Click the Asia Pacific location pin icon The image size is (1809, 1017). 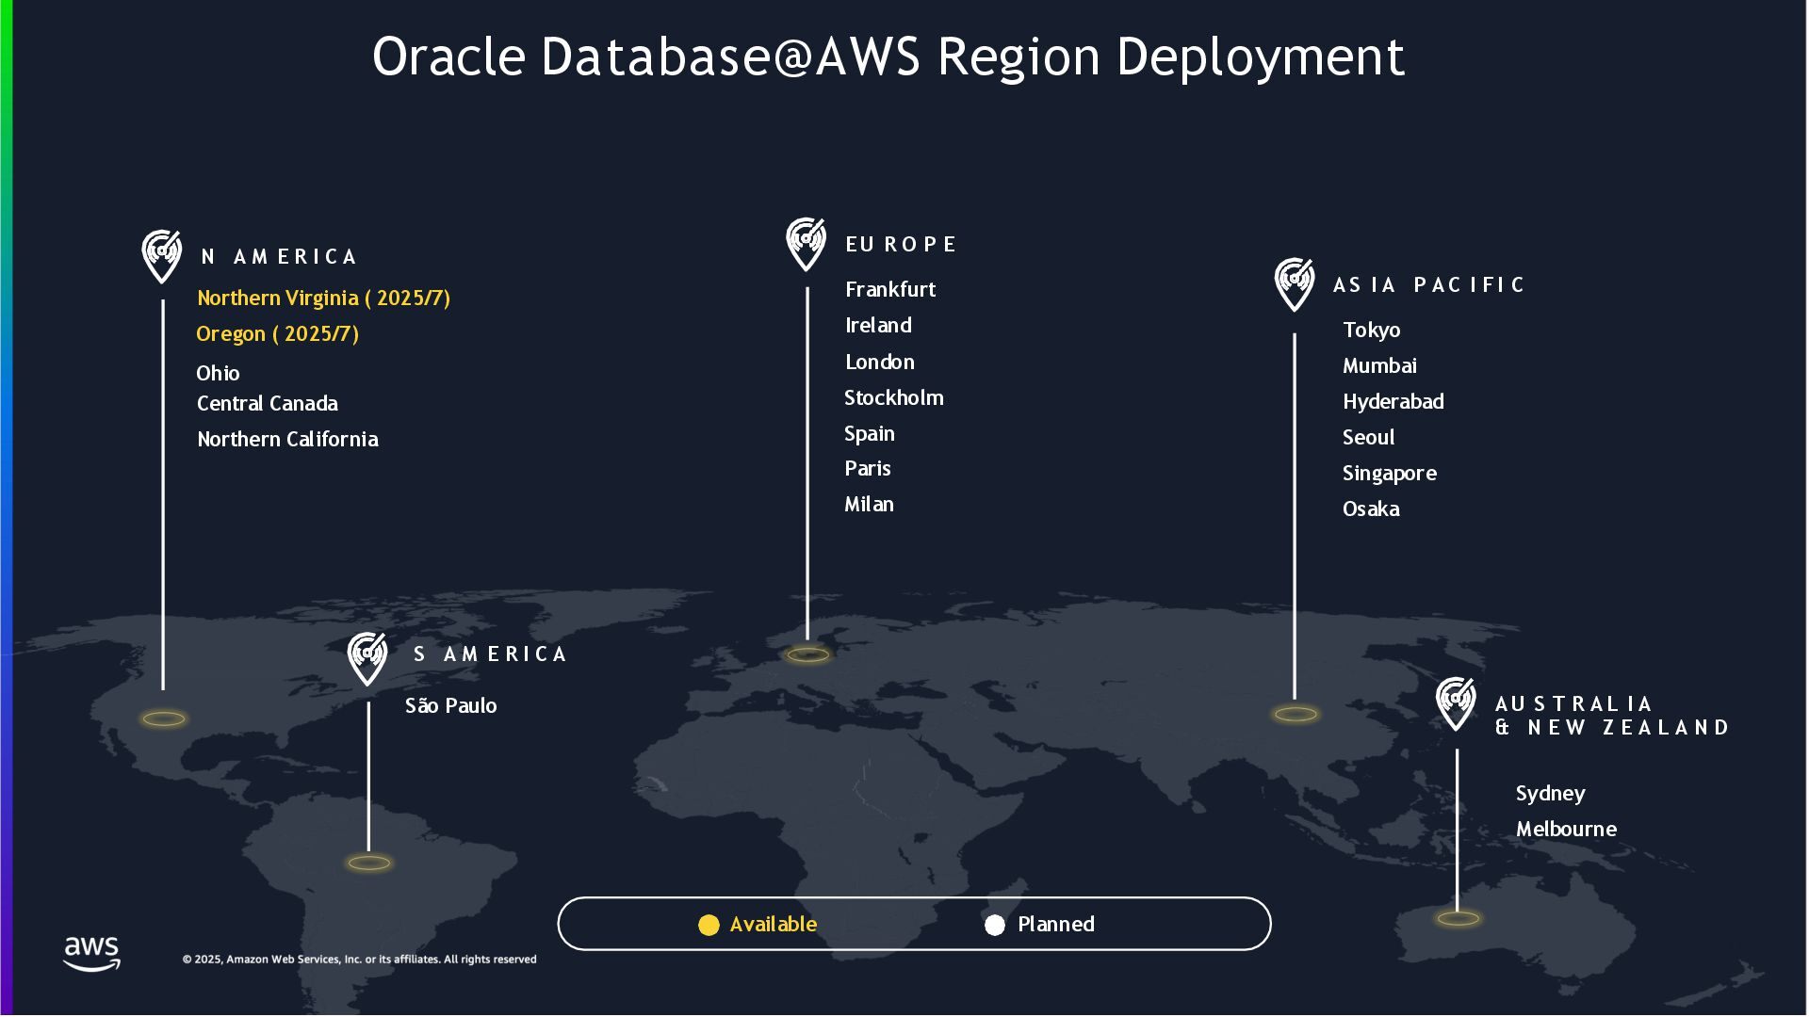1294,283
